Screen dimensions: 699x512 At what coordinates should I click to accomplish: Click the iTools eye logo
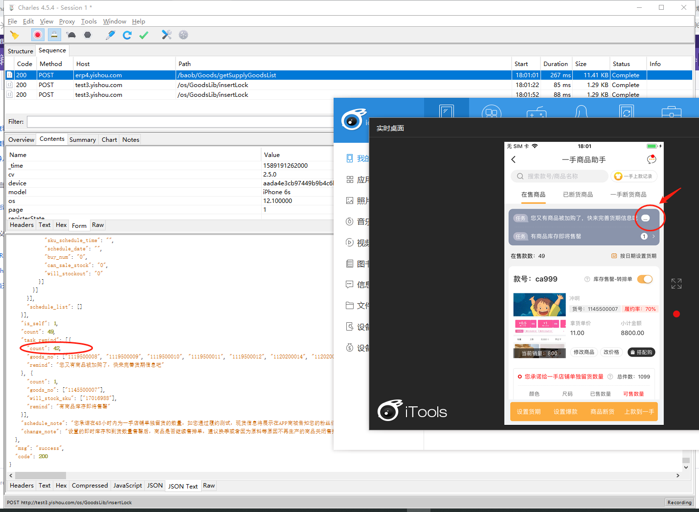click(x=353, y=119)
